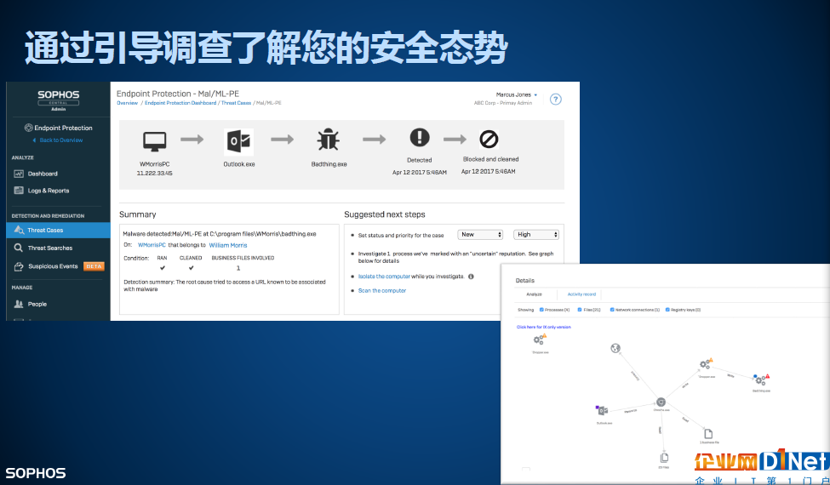The image size is (830, 485).
Task: Click the globe network node in graph
Action: click(615, 348)
